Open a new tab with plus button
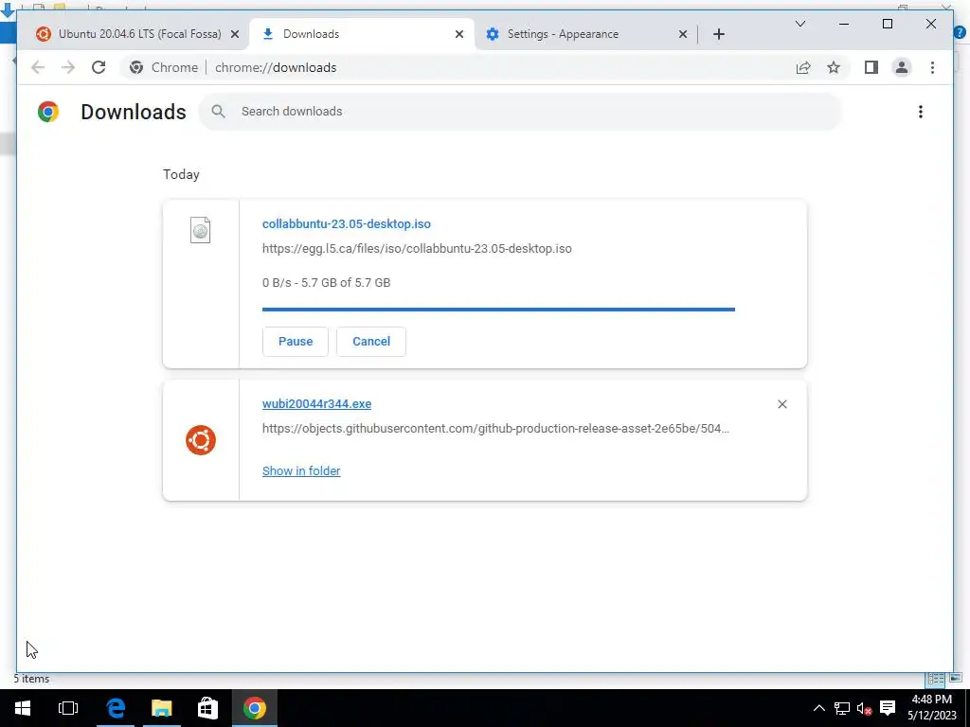This screenshot has width=970, height=727. tap(718, 34)
